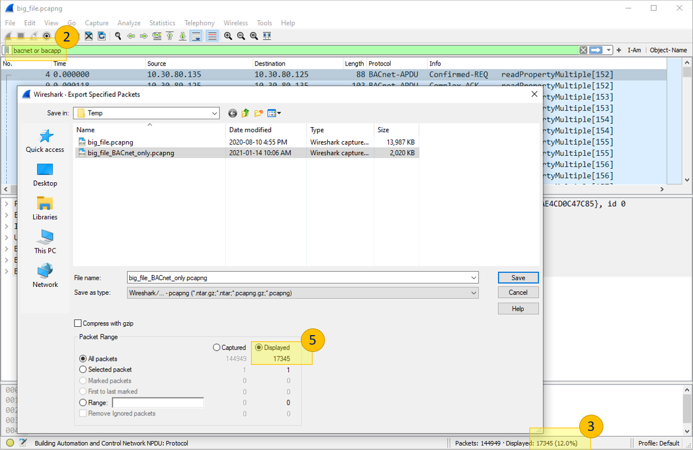Click the Range packet input field
693x450 pixels.
point(158,402)
